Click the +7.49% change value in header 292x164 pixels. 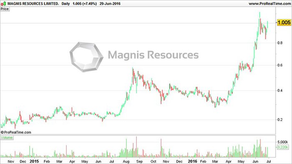90,3
